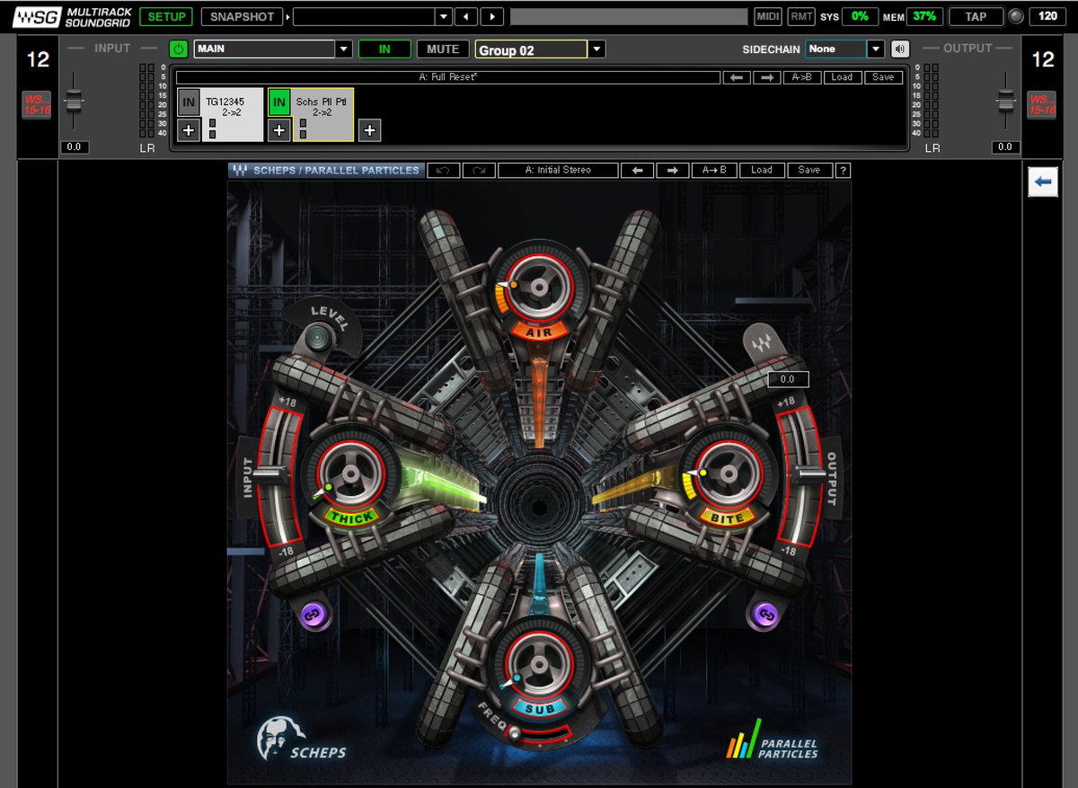Click rack next preset arrow beside A->B
Image resolution: width=1078 pixels, height=788 pixels.
coord(766,77)
